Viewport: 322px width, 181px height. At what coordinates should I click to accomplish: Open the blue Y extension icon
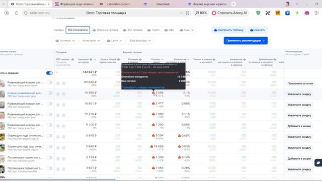[287, 13]
